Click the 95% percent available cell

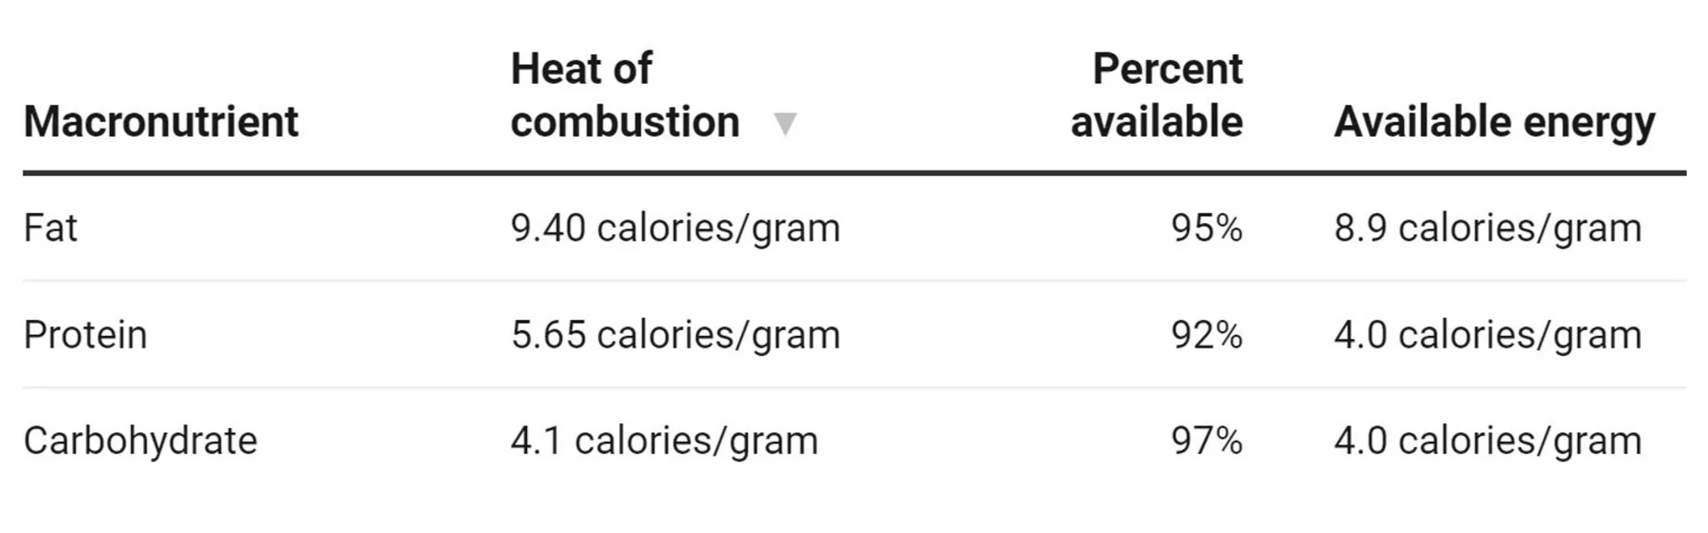click(1206, 228)
